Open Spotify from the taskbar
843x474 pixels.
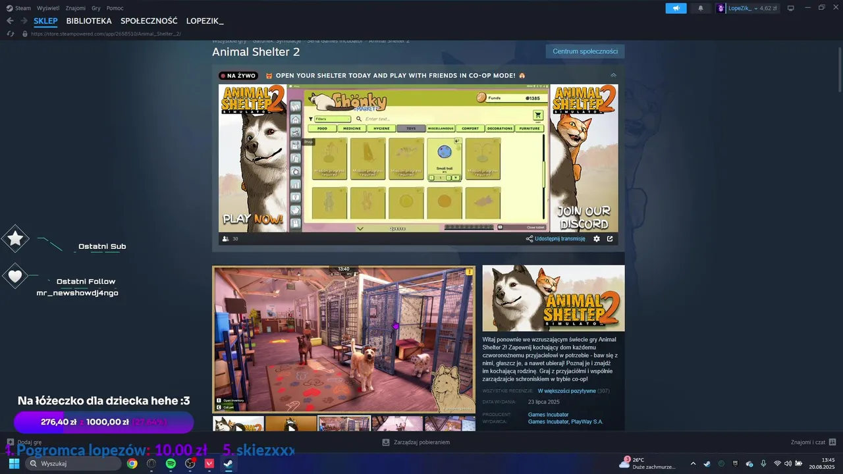(x=171, y=463)
